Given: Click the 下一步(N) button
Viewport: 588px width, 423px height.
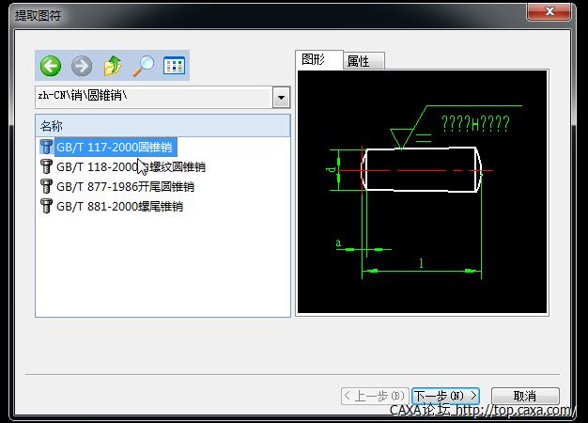Looking at the screenshot, I should pyautogui.click(x=445, y=396).
